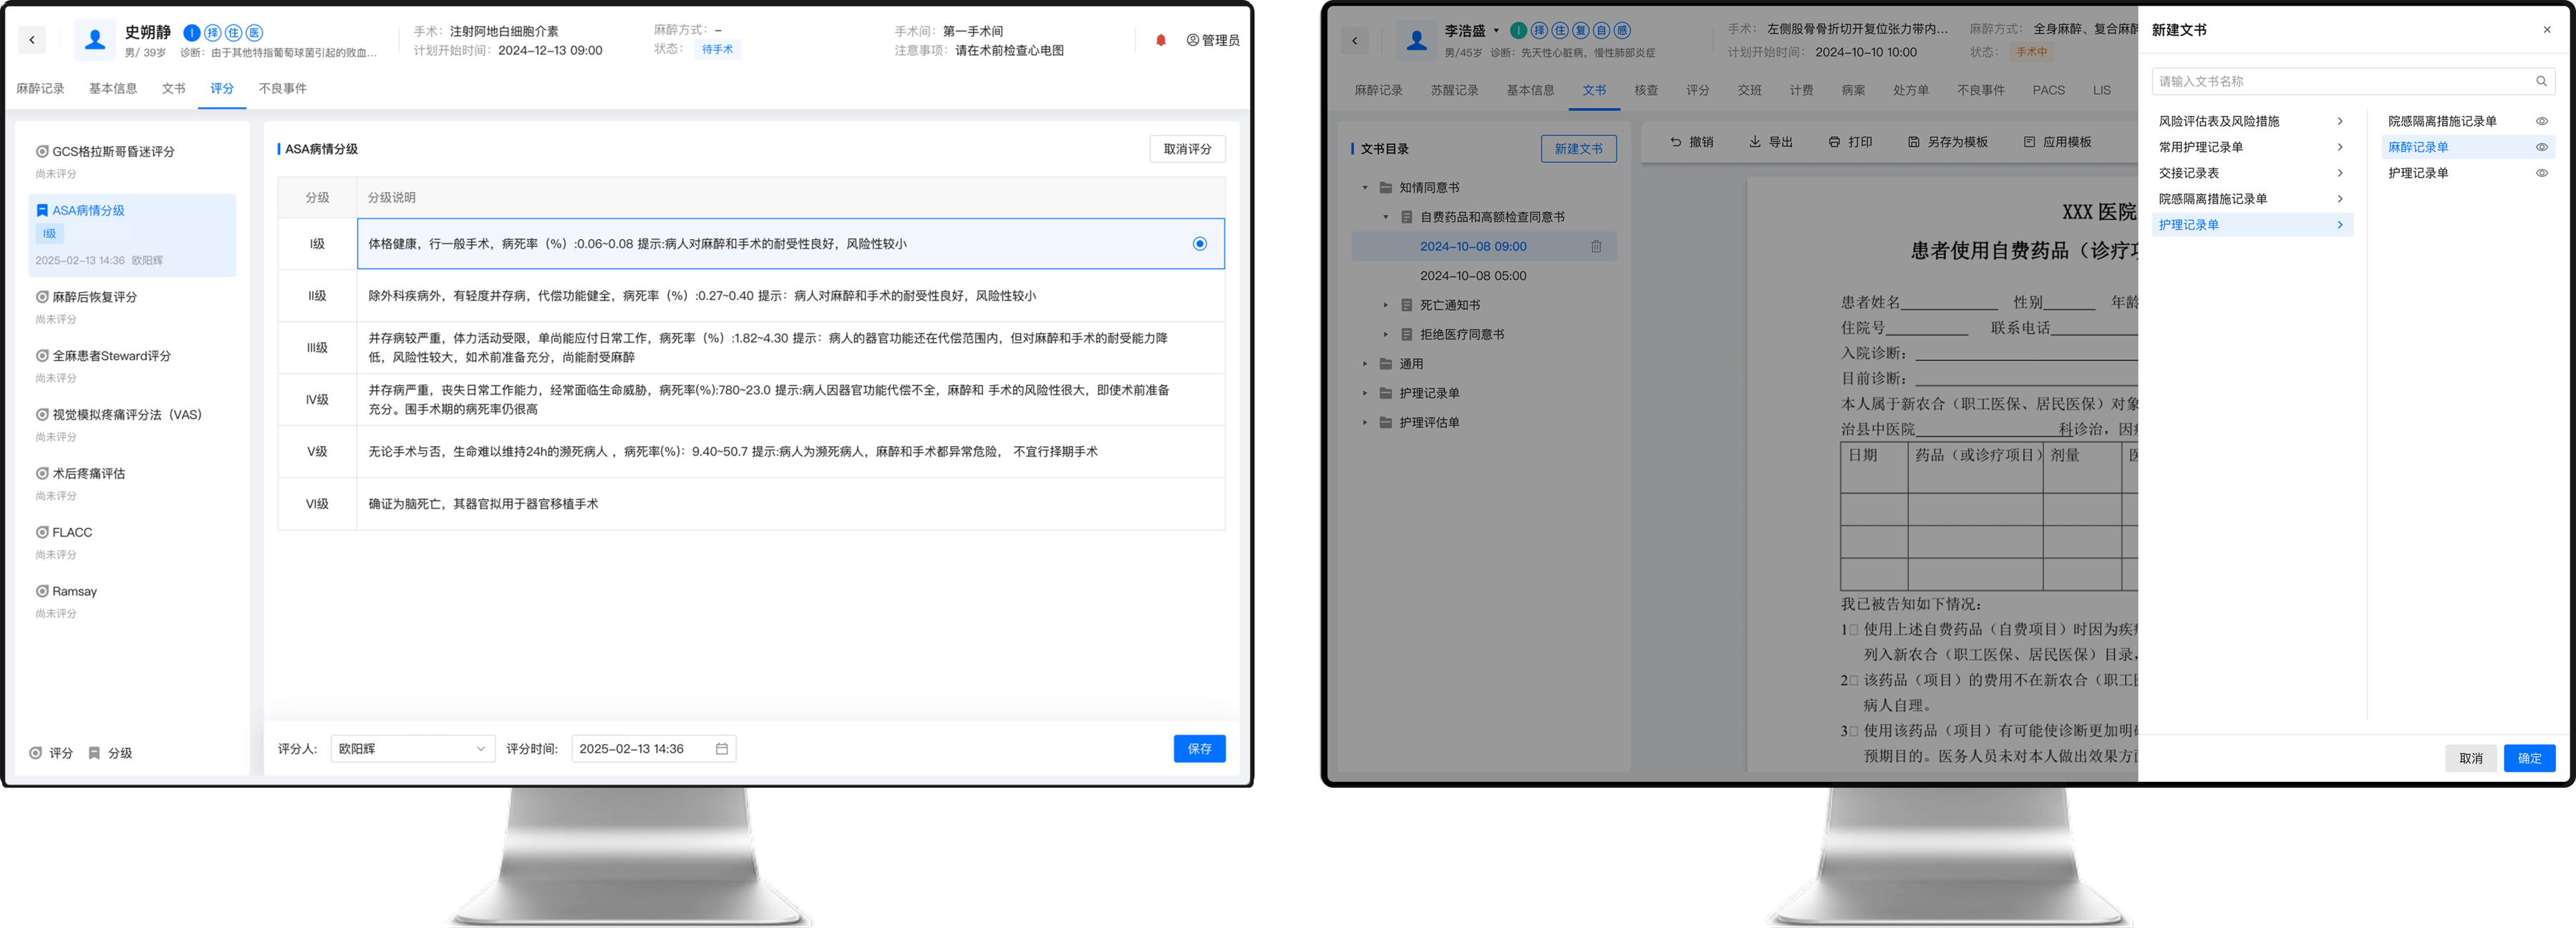This screenshot has width=2576, height=928.
Task: Click the 取消评分 button
Action: pyautogui.click(x=1186, y=149)
